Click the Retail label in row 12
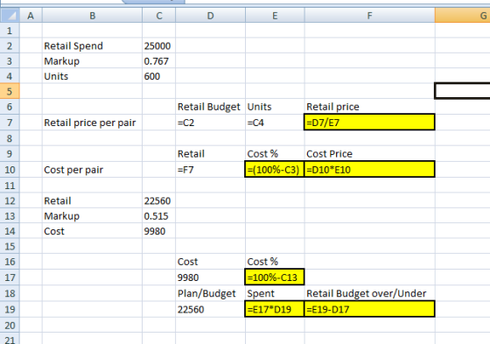This screenshot has height=344, width=490. click(x=92, y=200)
